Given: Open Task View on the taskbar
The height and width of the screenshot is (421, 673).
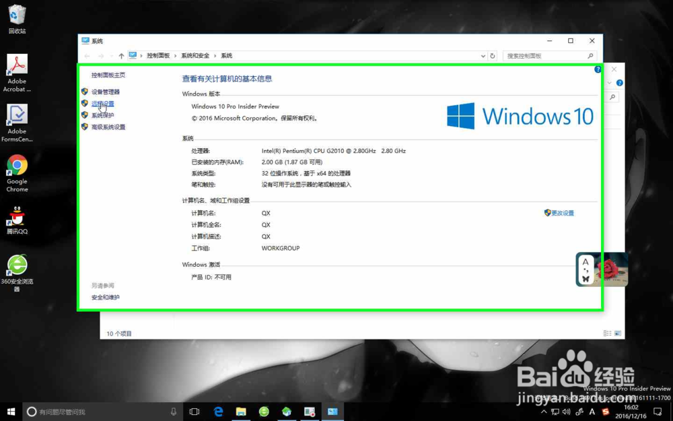Looking at the screenshot, I should point(195,412).
